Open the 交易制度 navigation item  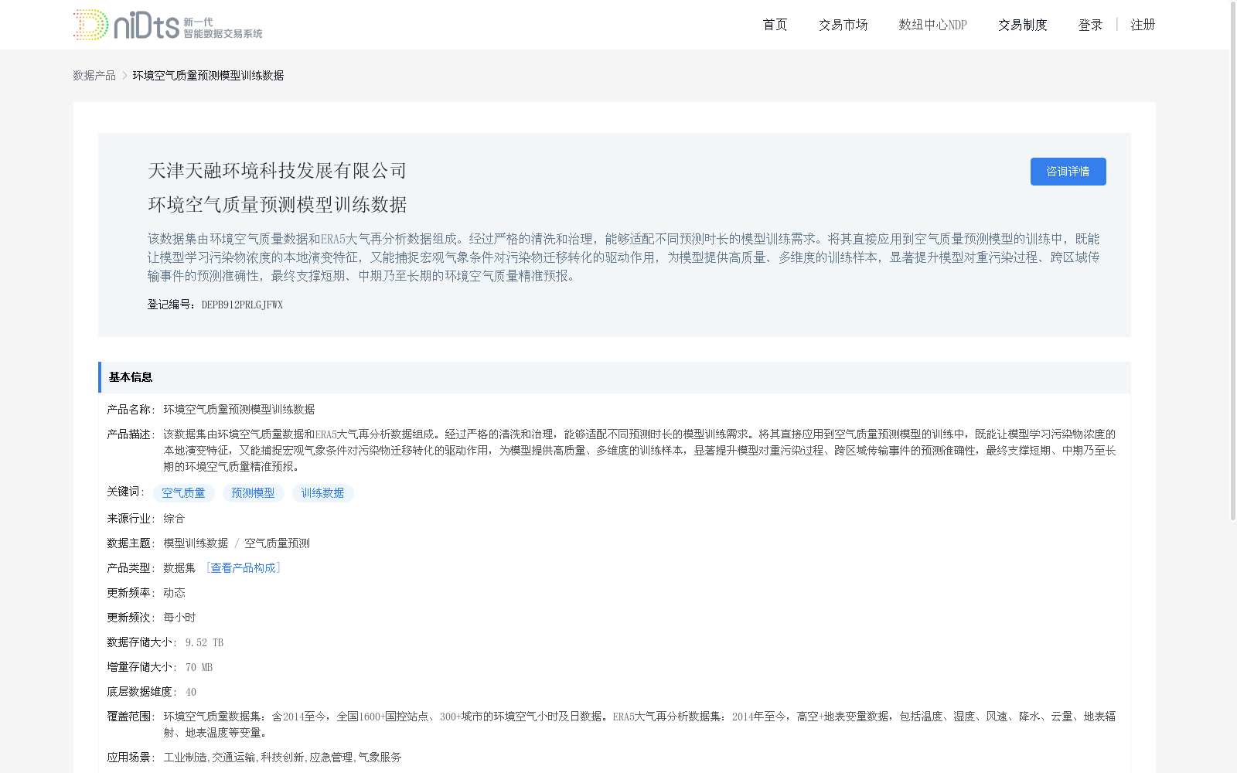click(x=1022, y=25)
